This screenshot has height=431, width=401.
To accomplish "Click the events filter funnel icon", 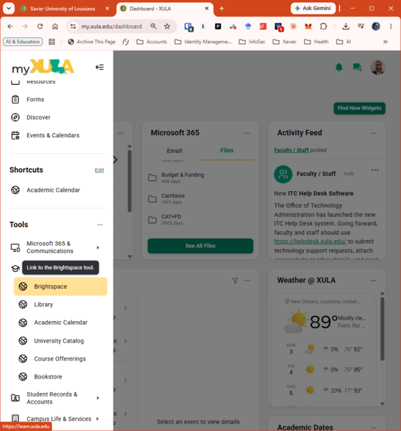I will [235, 281].
